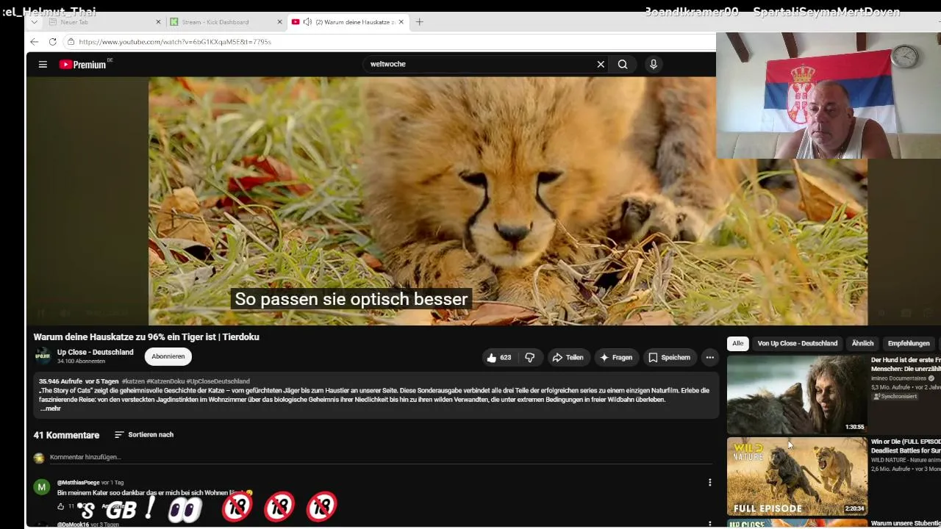Image resolution: width=941 pixels, height=529 pixels.
Task: Click the video title 'Warum deine Hauskatze zu 96%'
Action: coord(146,337)
